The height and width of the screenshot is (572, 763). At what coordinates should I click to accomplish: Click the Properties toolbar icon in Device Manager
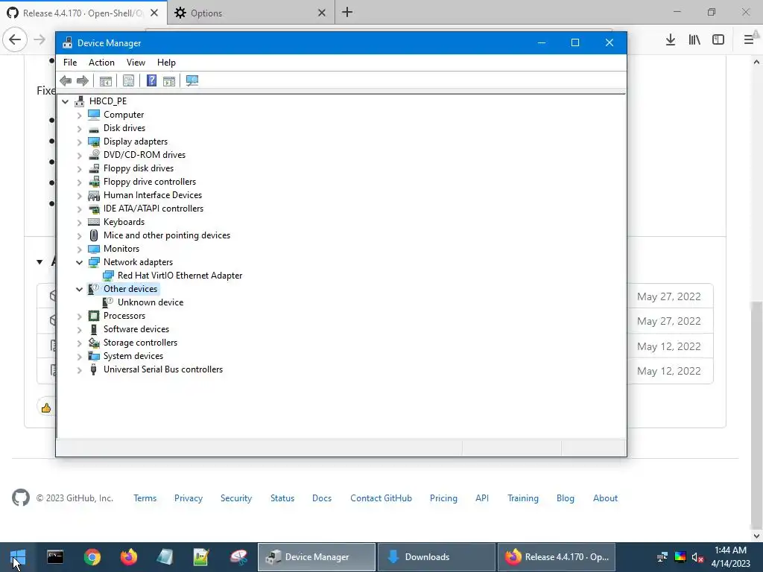[x=128, y=80]
